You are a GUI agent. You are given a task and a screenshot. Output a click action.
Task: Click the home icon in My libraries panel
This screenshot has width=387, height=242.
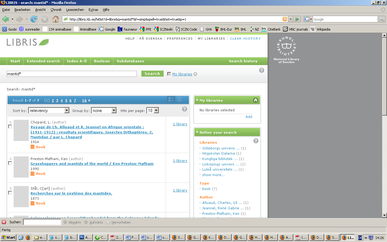[x=255, y=100]
